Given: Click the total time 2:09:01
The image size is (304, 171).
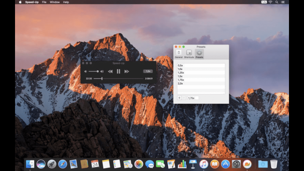Looking at the screenshot, I should pos(149,79).
